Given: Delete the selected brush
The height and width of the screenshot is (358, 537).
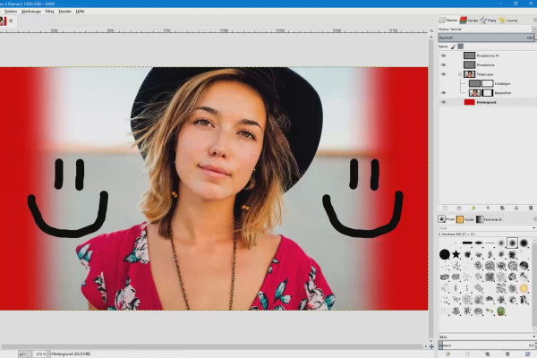Looking at the screenshot, I should click(507, 354).
